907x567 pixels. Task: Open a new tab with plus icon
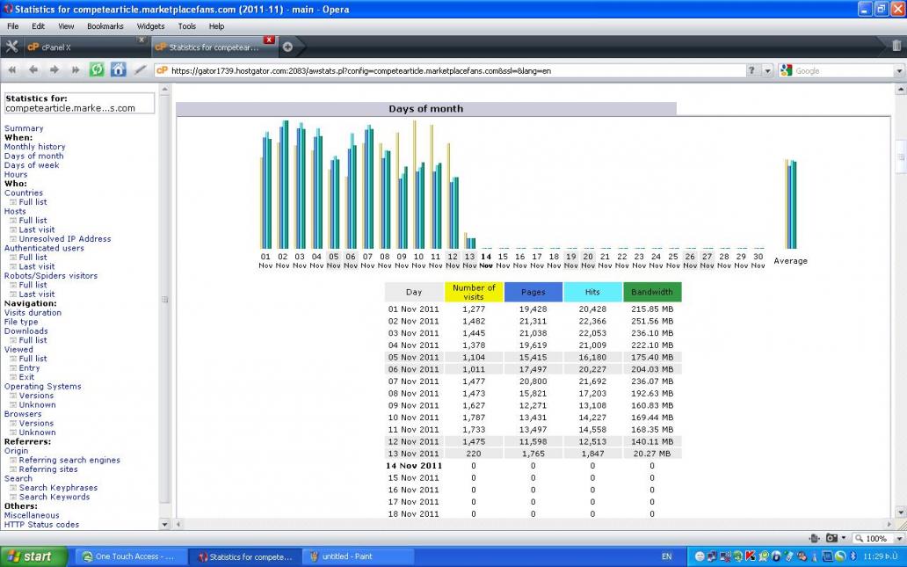point(287,47)
